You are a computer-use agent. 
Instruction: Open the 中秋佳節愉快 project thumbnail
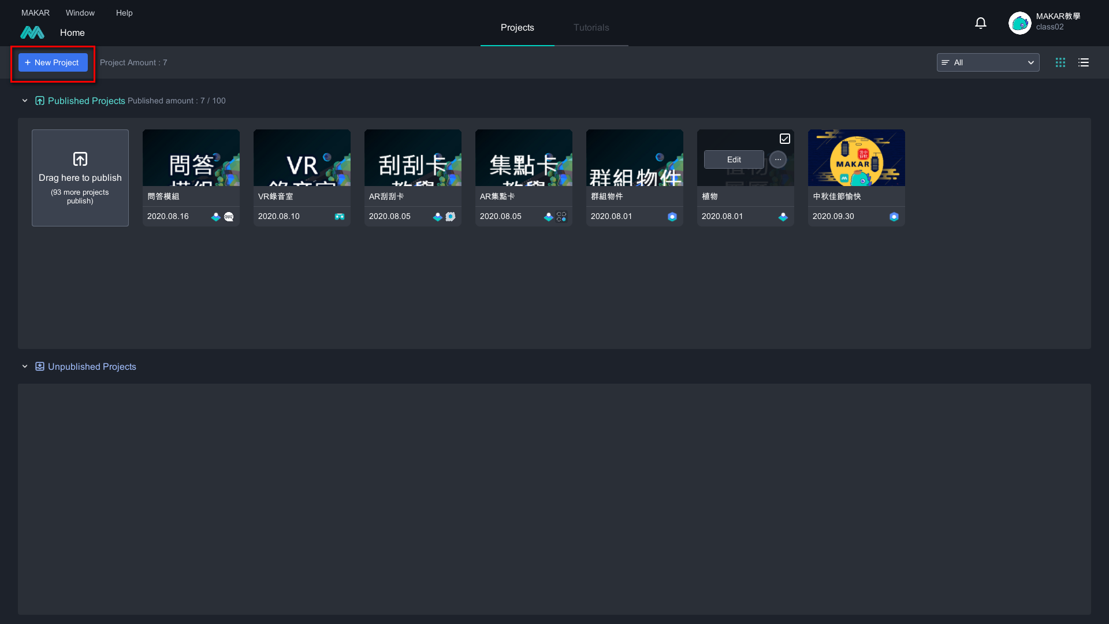856,158
